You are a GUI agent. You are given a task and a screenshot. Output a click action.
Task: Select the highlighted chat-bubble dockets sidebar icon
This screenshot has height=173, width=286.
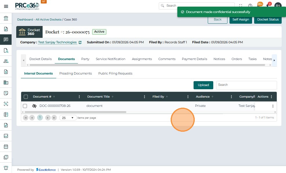[x=6, y=40]
